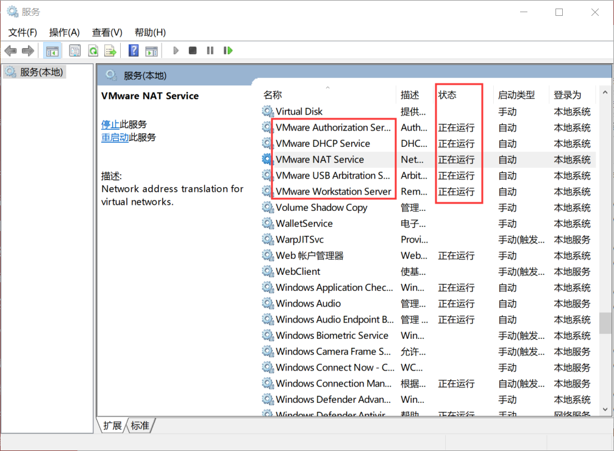
Task: Open the Properties toolbar icon
Action: 75,51
